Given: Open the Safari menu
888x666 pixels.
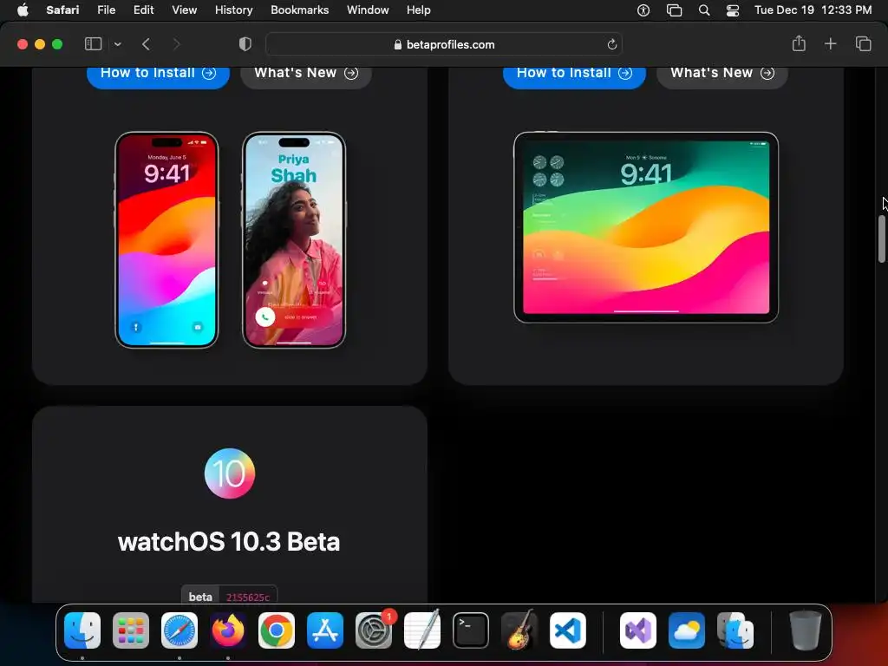Looking at the screenshot, I should click(x=62, y=10).
